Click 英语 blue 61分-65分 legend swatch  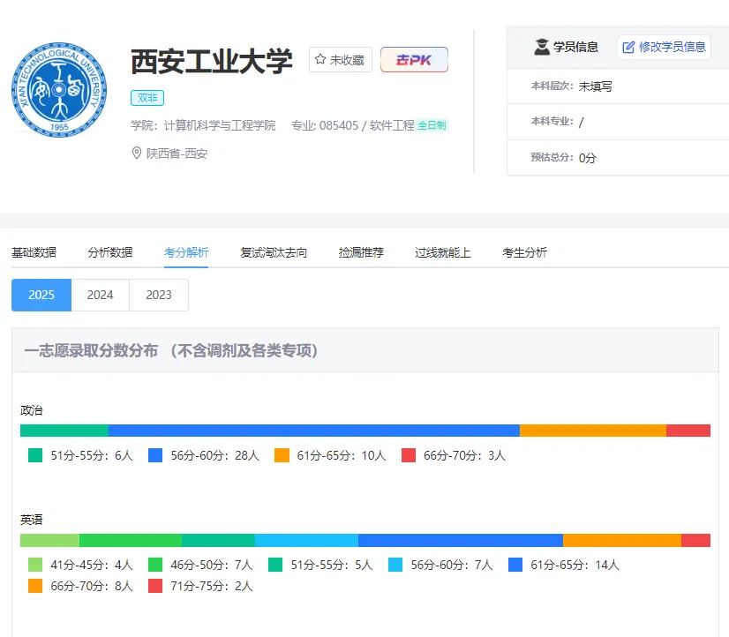[515, 565]
